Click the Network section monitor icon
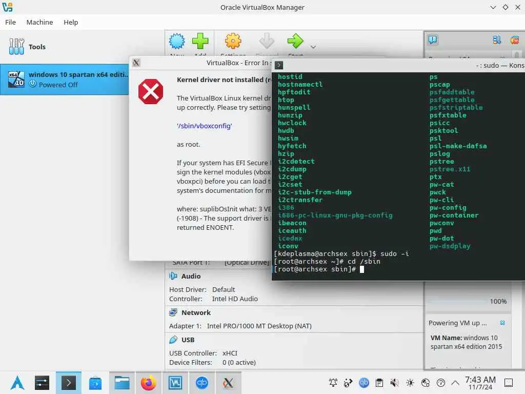This screenshot has height=394, width=525. point(173,312)
